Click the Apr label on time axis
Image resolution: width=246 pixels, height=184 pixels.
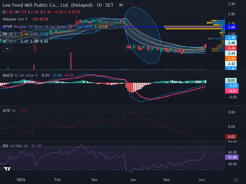click(x=133, y=180)
